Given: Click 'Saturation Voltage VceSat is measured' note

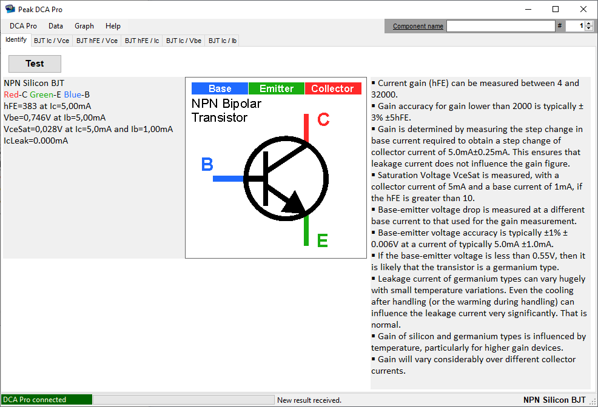Looking at the screenshot, I should point(477,187).
